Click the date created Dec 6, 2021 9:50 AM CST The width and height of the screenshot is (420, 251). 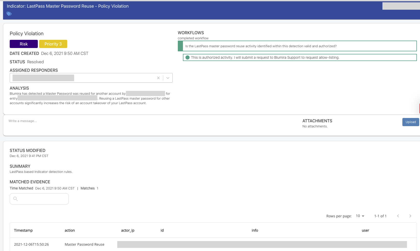65,53
